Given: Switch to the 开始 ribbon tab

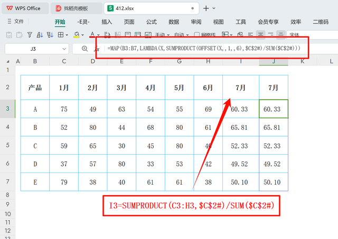Looking at the screenshot, I should 60,22.
